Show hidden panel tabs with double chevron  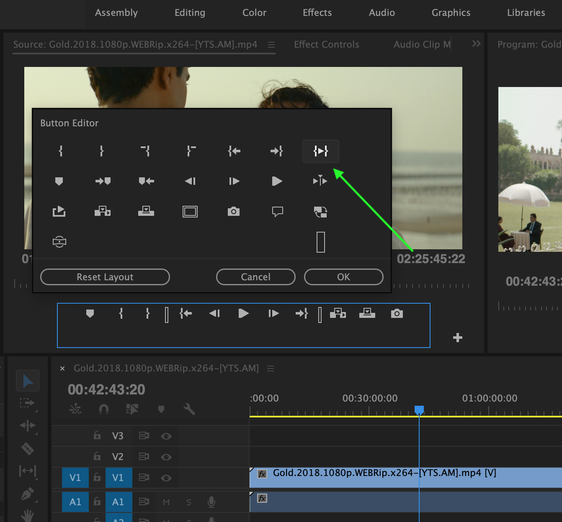point(477,43)
